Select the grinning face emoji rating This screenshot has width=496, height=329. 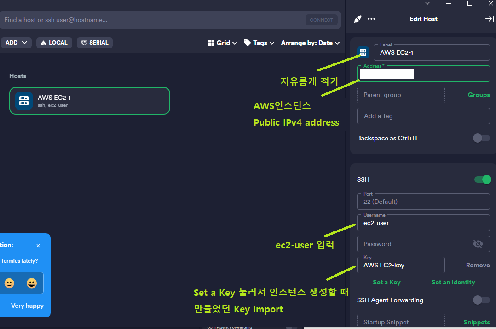click(32, 283)
